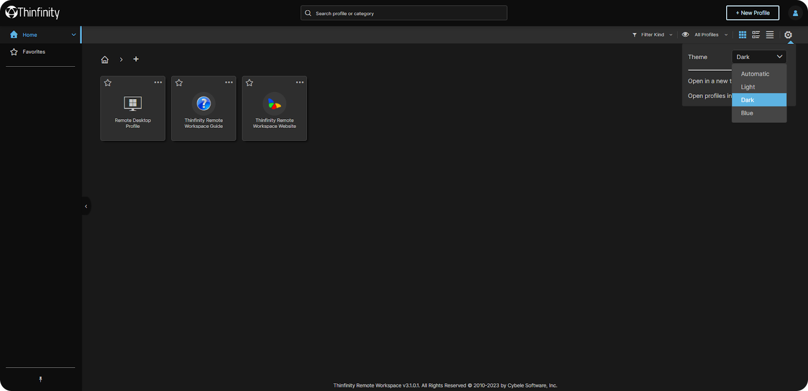Click the Thinfinity Remote Workspace Guide label
Image resolution: width=808 pixels, height=391 pixels.
tap(204, 123)
